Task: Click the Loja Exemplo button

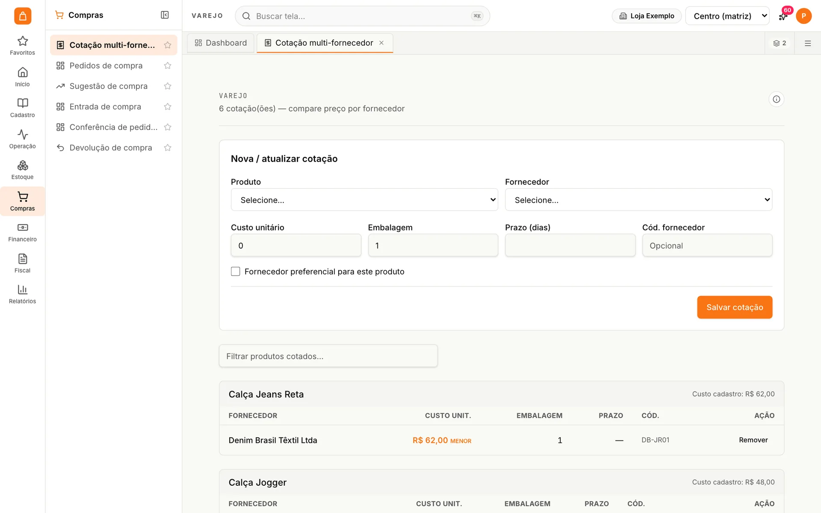Action: tap(647, 16)
